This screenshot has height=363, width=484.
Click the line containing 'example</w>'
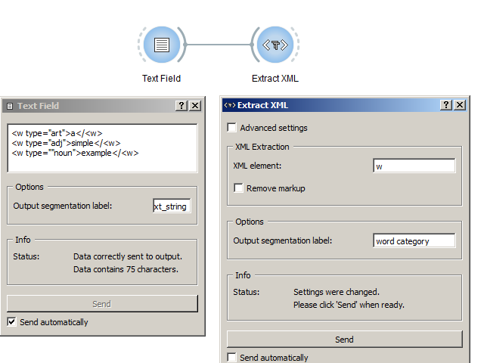tap(75, 153)
